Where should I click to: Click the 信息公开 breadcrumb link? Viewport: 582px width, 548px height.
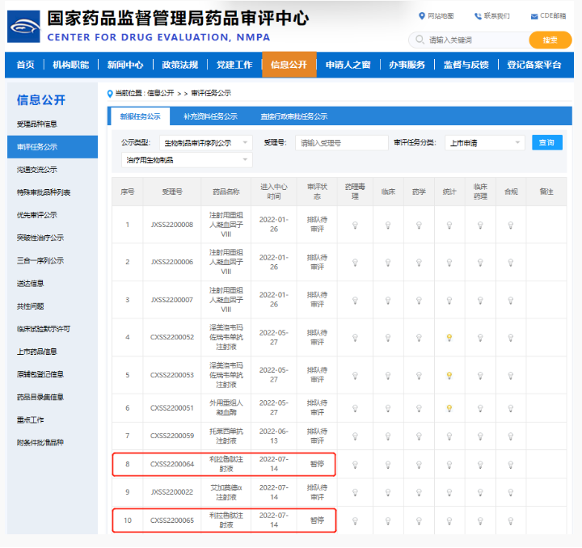[160, 94]
